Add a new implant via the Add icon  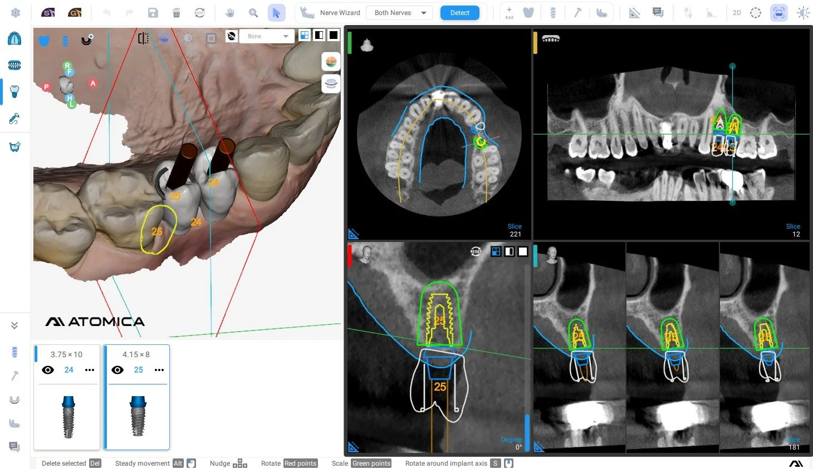pyautogui.click(x=509, y=11)
